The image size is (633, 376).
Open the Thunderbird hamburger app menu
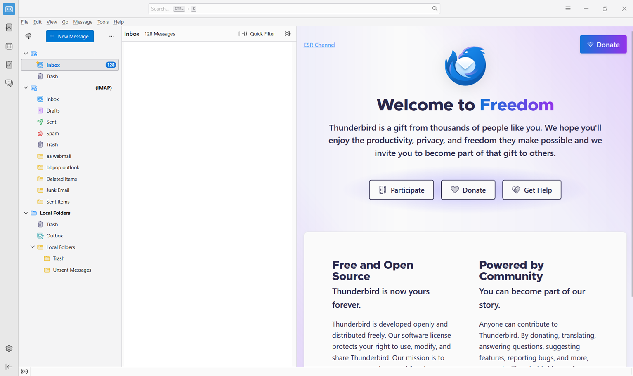tap(568, 9)
